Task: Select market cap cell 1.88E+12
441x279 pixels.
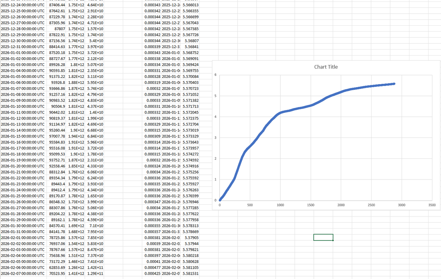Action: tap(76, 82)
